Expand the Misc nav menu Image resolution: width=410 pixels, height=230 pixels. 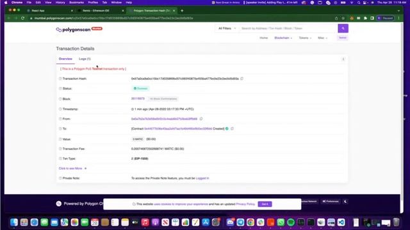pos(322,38)
